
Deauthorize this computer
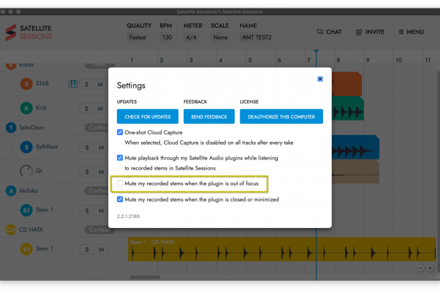tap(281, 116)
